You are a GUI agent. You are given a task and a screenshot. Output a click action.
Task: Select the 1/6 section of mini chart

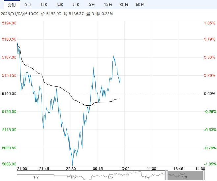click(110, 177)
